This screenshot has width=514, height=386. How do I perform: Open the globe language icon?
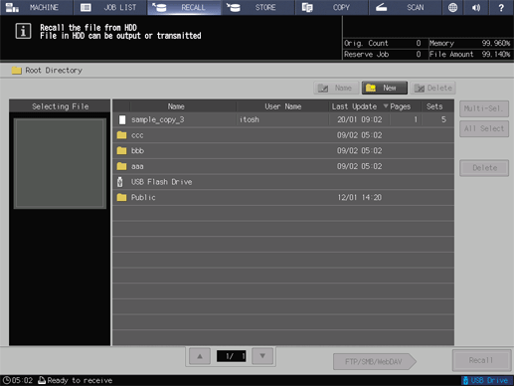click(x=452, y=7)
